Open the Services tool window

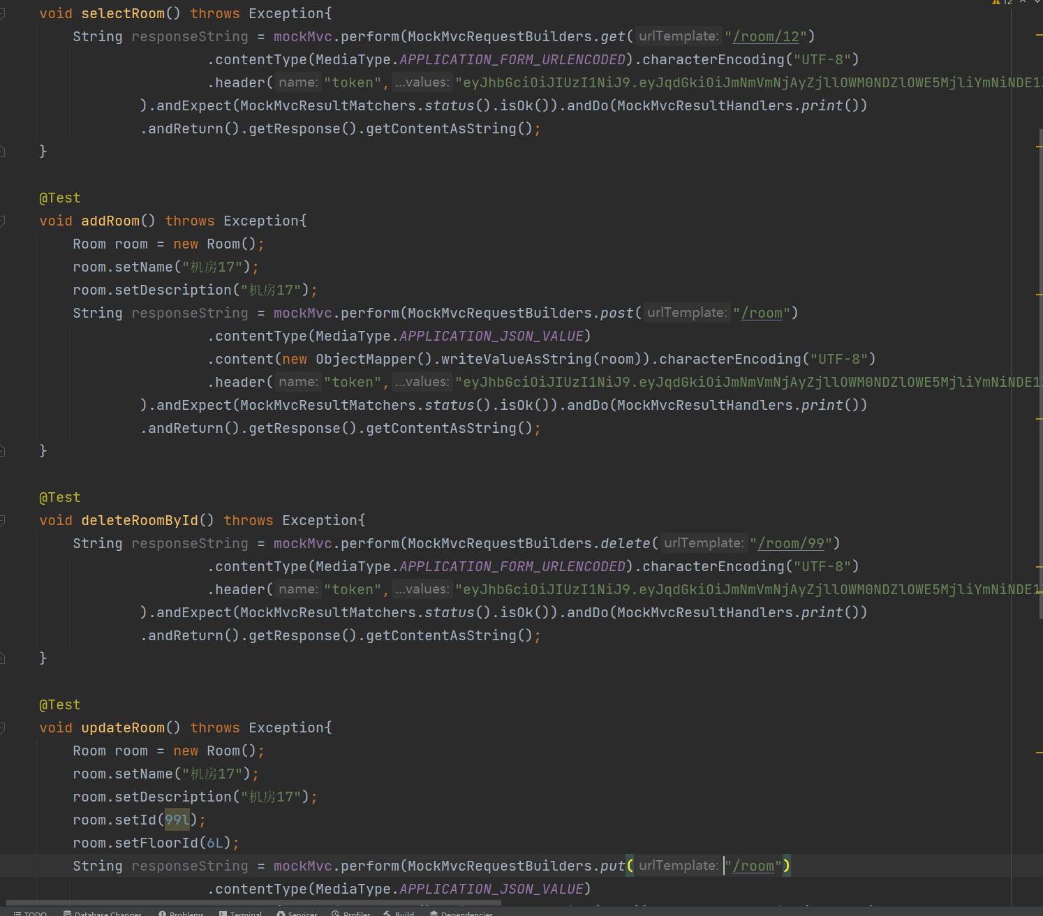(x=297, y=913)
